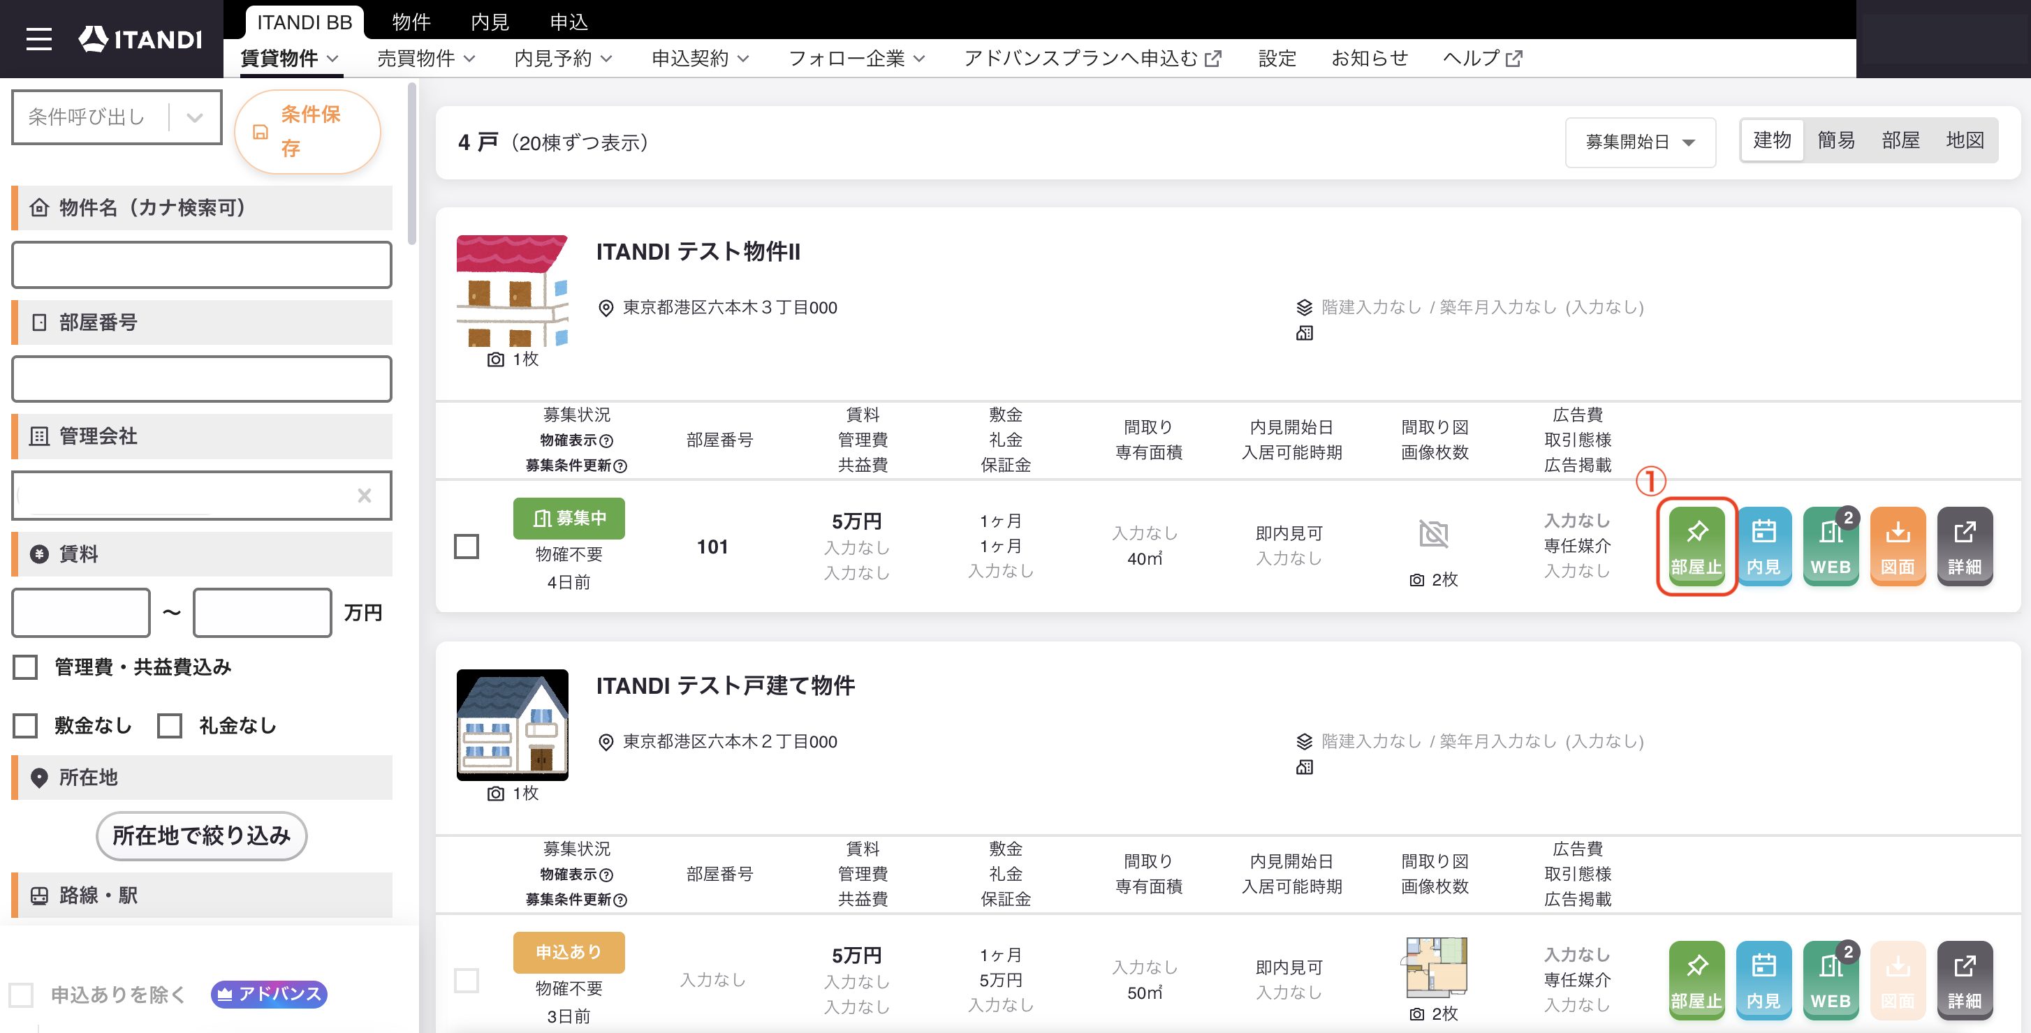Open the hamburger menu icon
The width and height of the screenshot is (2031, 1033).
38,38
